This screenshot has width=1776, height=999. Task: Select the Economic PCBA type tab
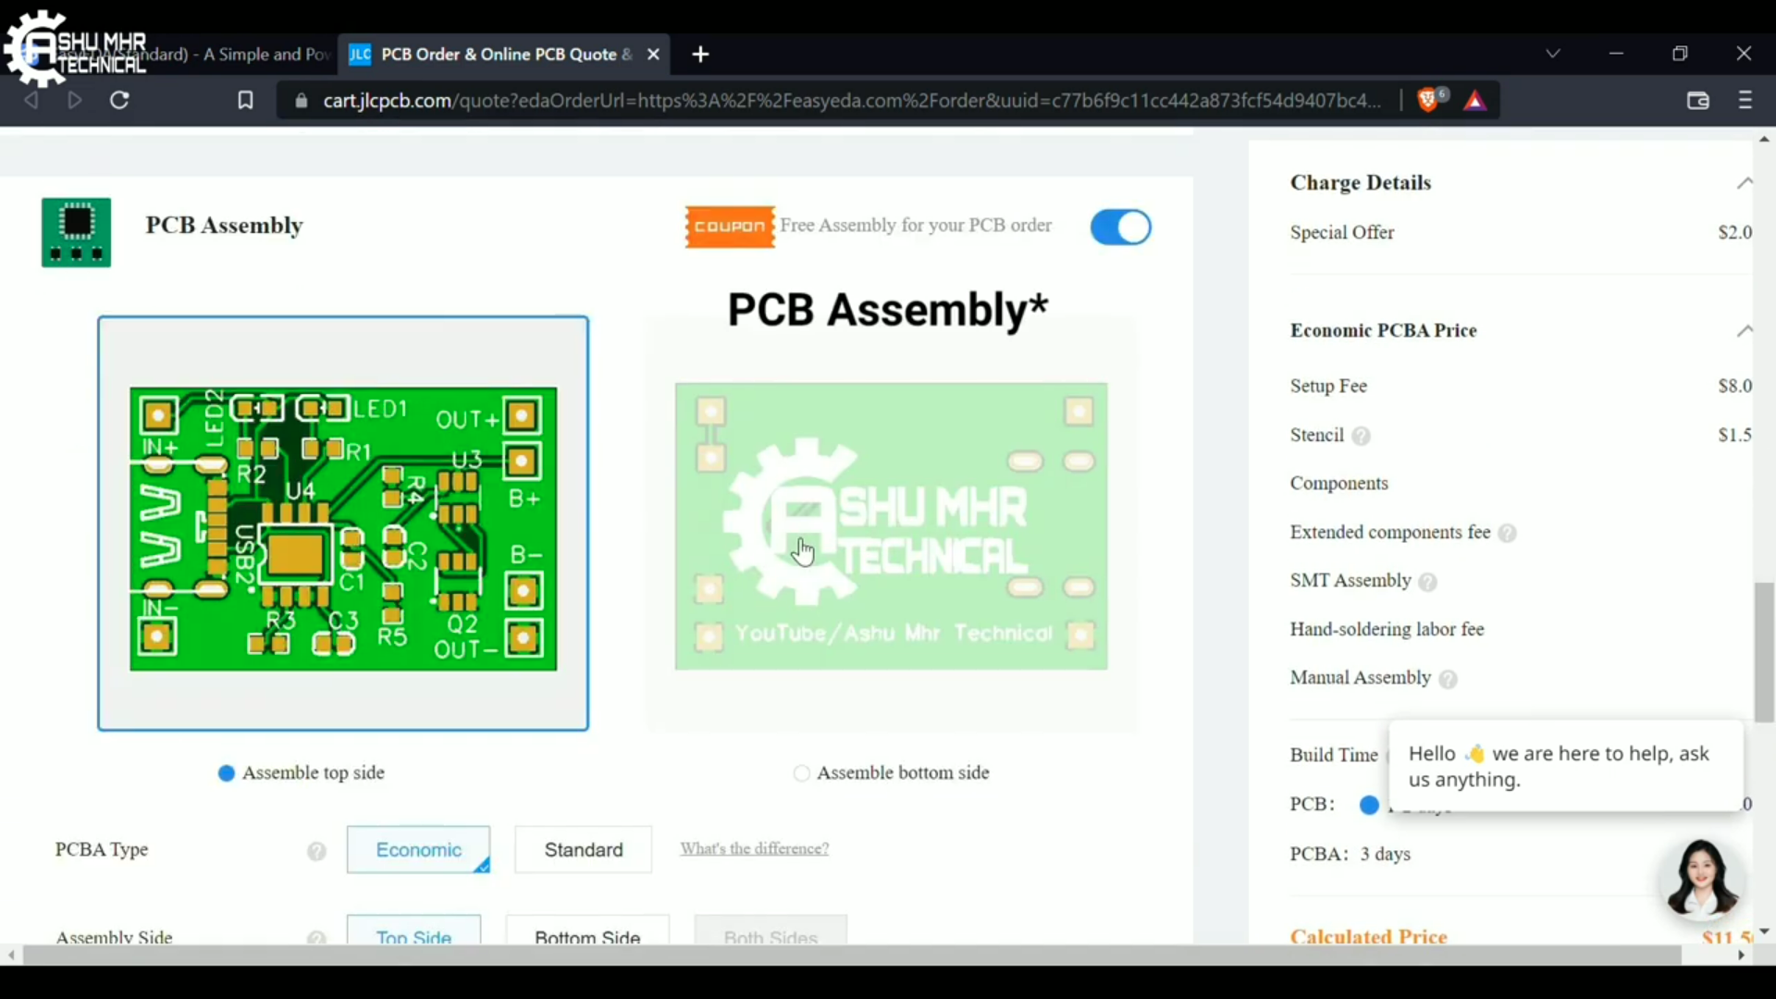tap(420, 849)
